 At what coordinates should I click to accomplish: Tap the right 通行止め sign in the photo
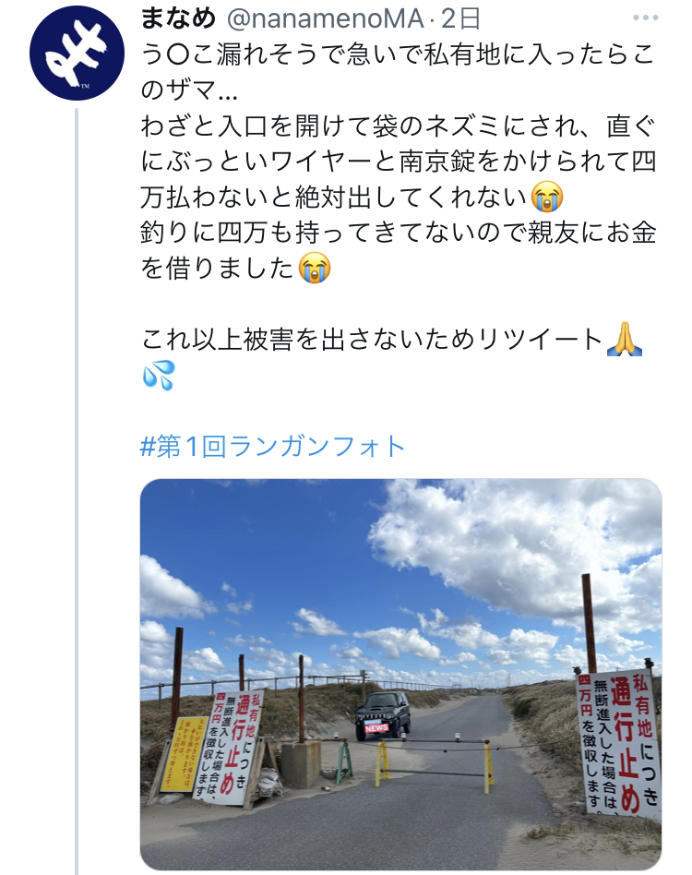(619, 742)
